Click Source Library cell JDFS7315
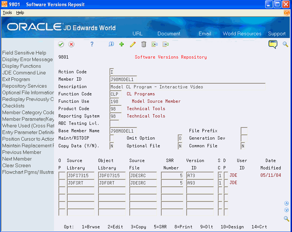 tap(81, 175)
